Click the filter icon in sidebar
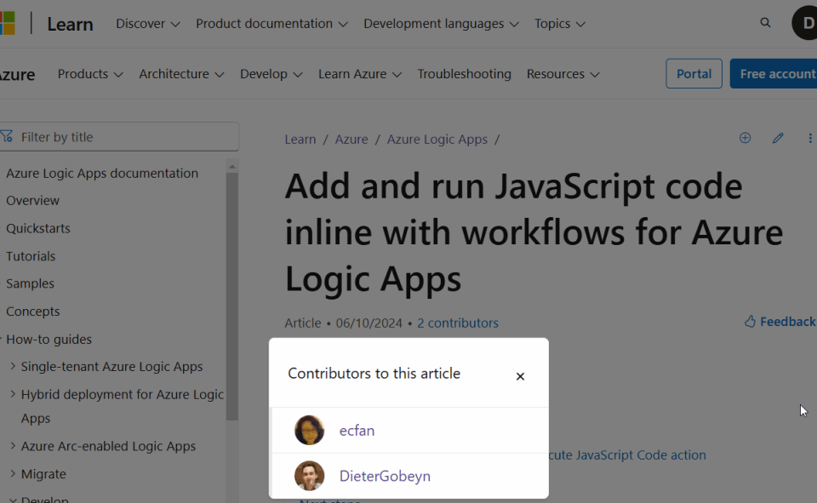The width and height of the screenshot is (817, 503). [x=7, y=136]
